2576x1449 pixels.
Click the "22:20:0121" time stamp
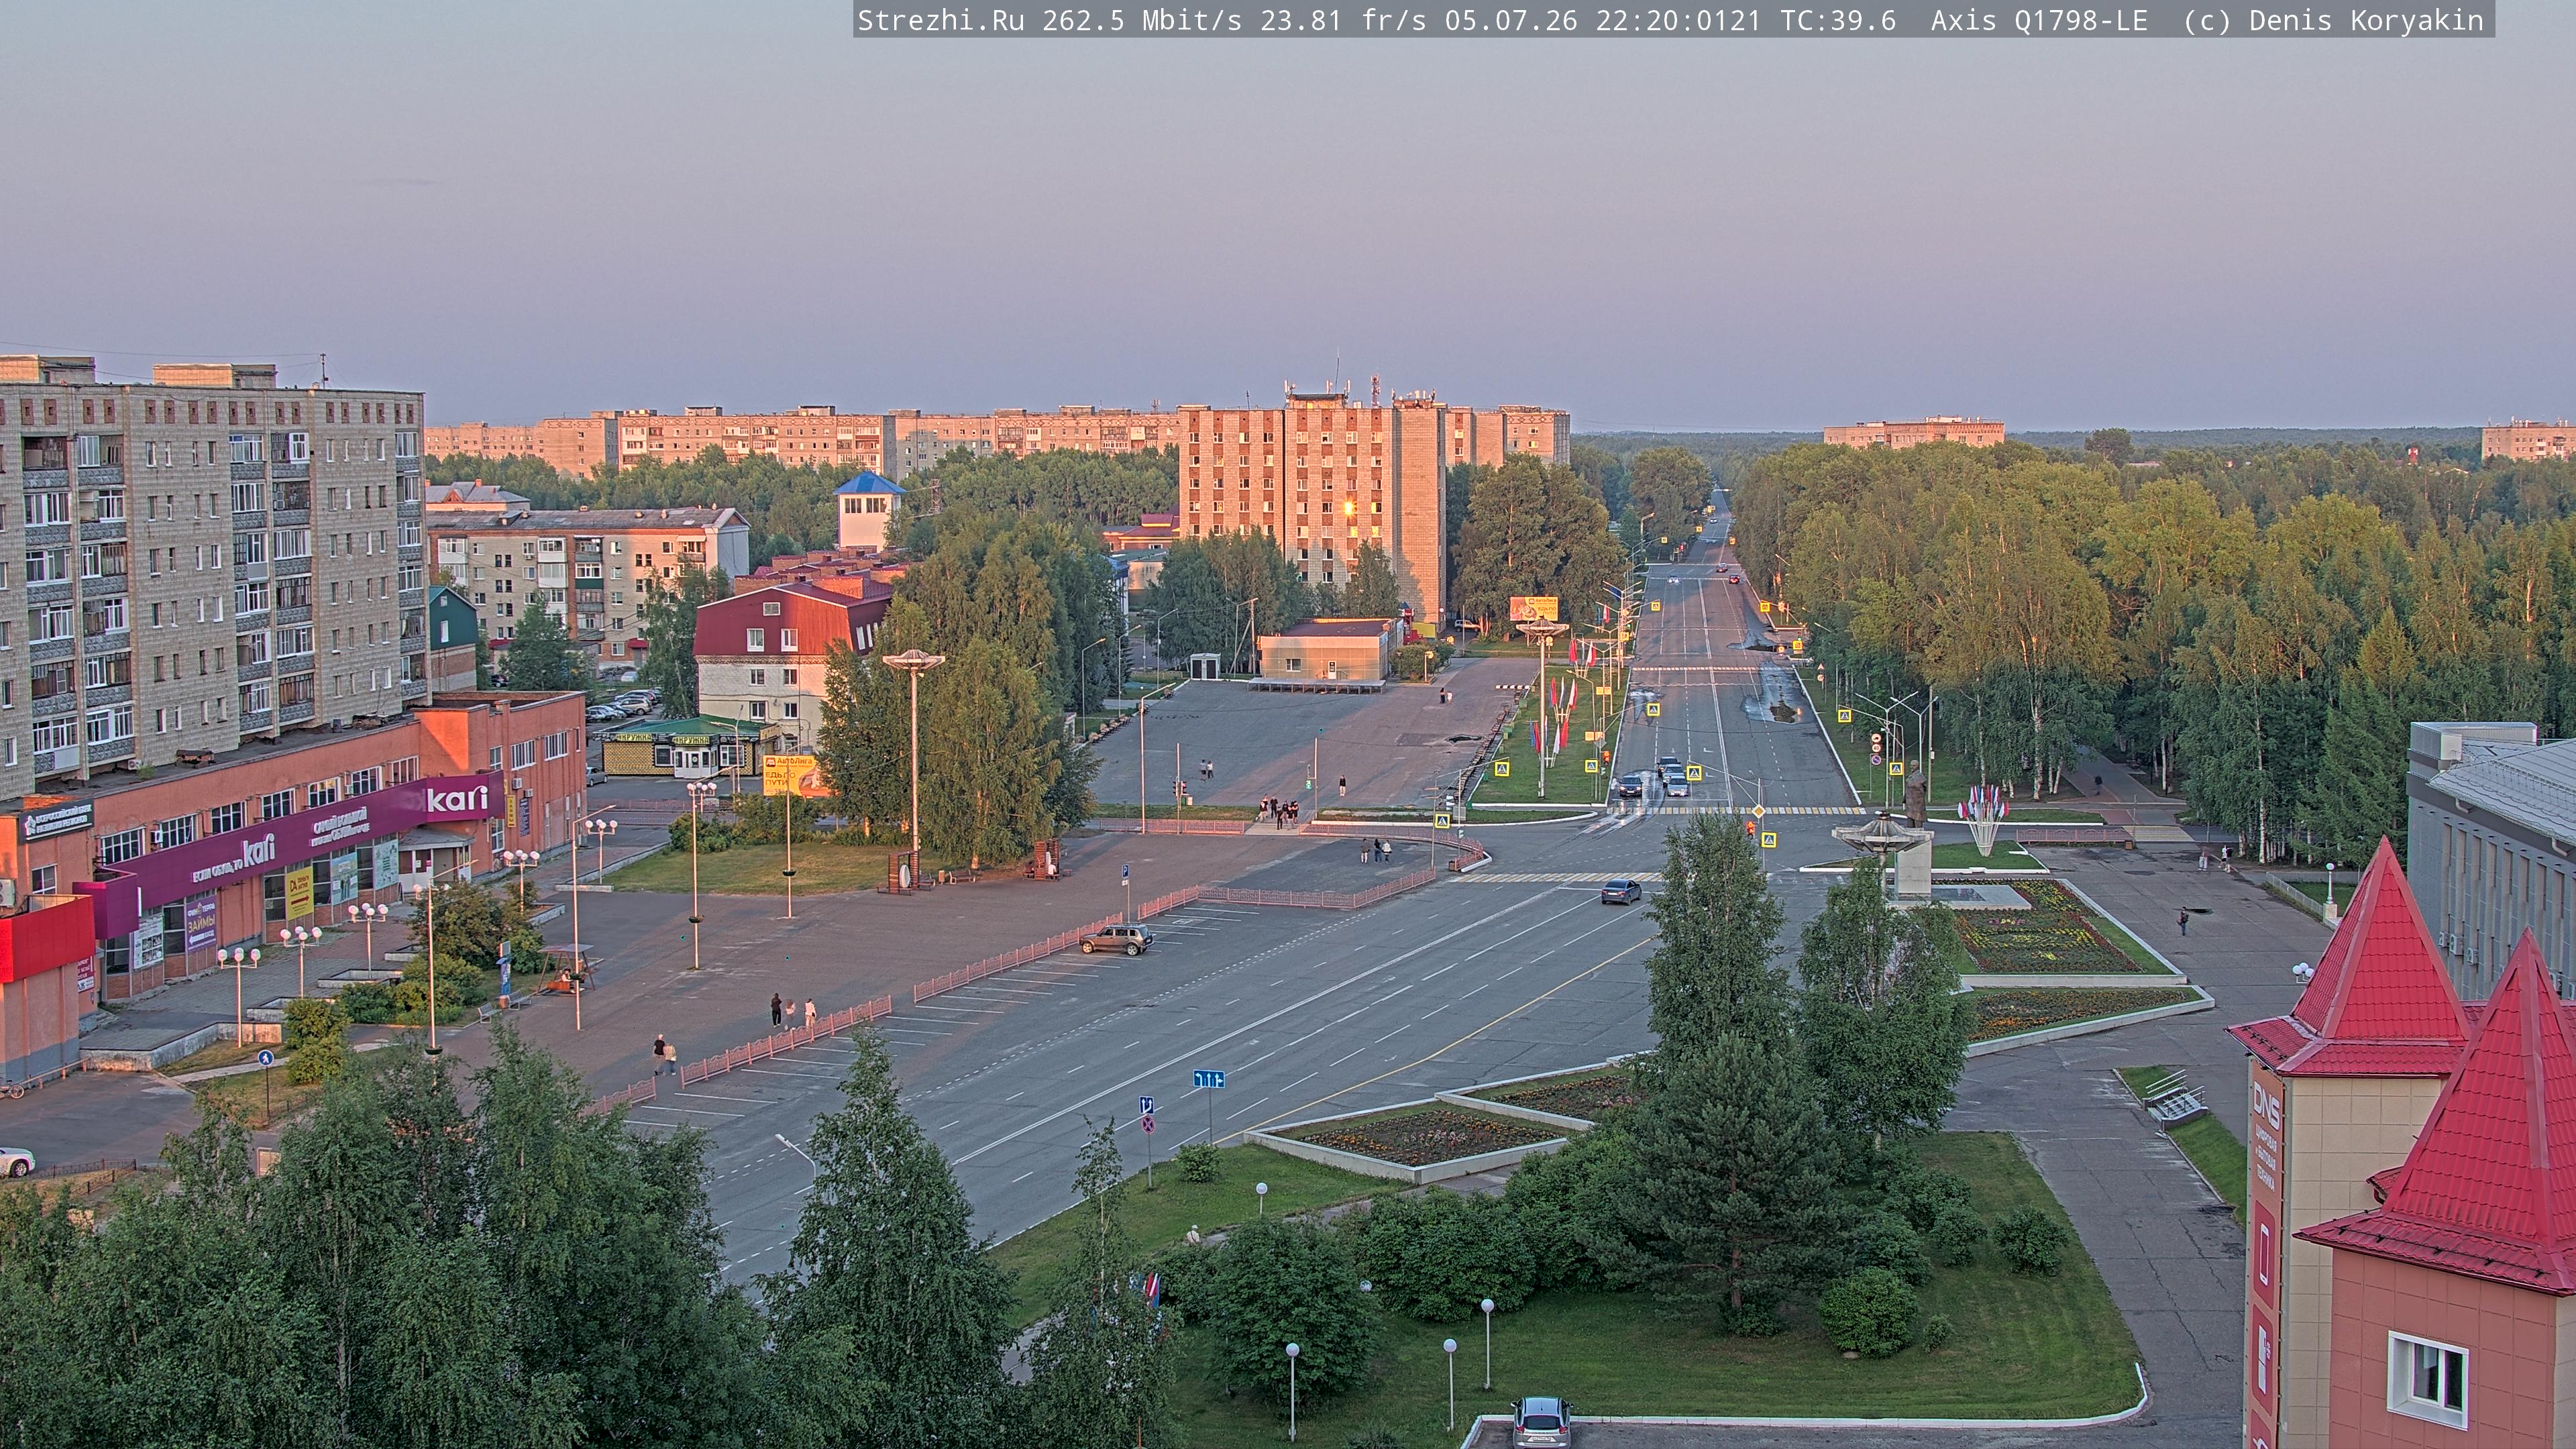[x=1679, y=20]
